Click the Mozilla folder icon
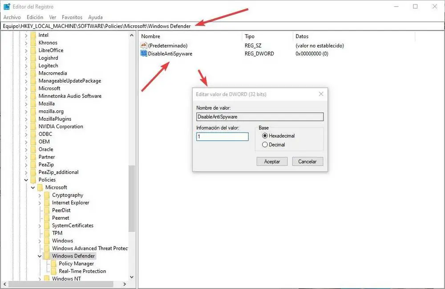The height and width of the screenshot is (289, 445). (x=33, y=103)
